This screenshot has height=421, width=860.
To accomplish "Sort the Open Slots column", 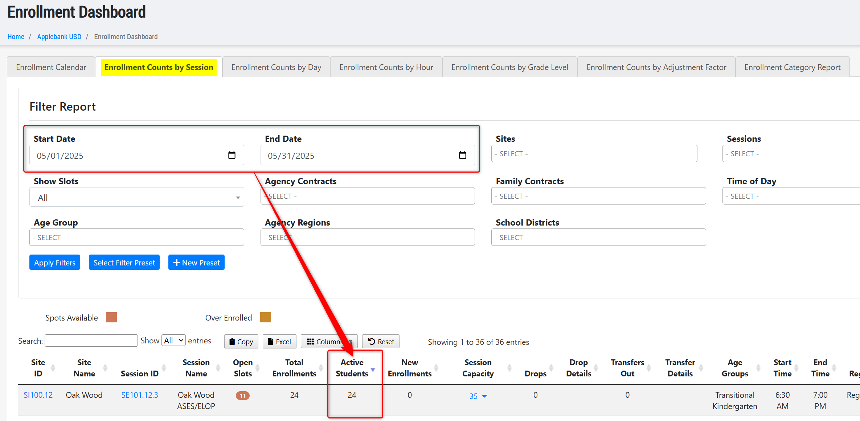I will (x=257, y=368).
